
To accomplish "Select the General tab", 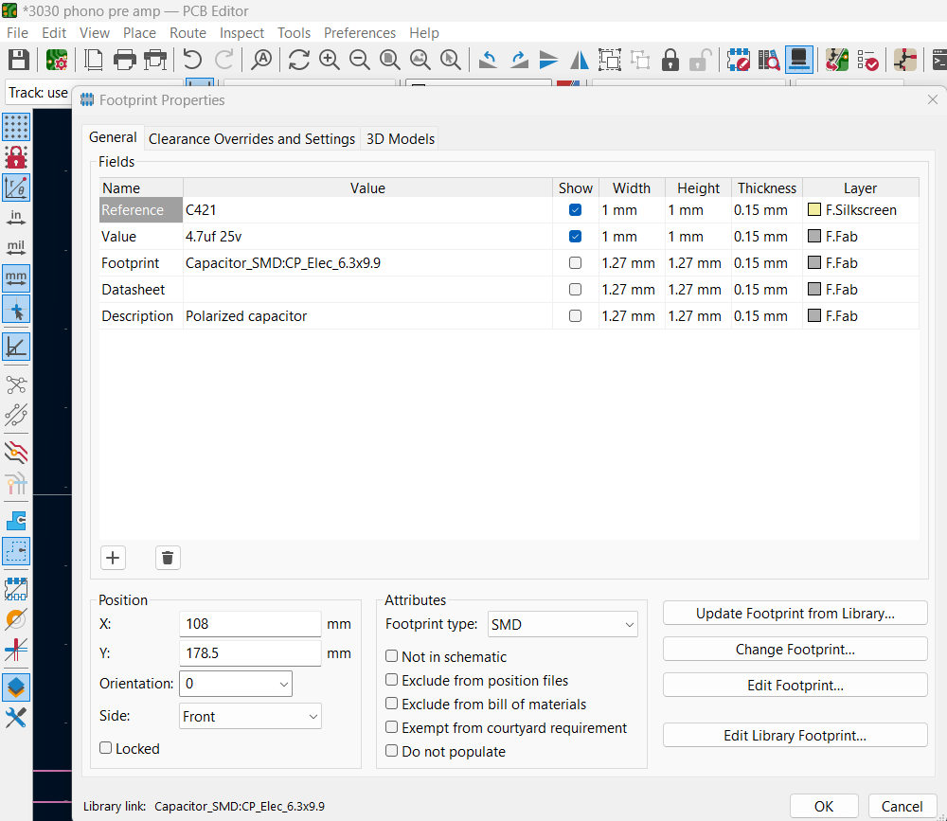I will click(113, 137).
